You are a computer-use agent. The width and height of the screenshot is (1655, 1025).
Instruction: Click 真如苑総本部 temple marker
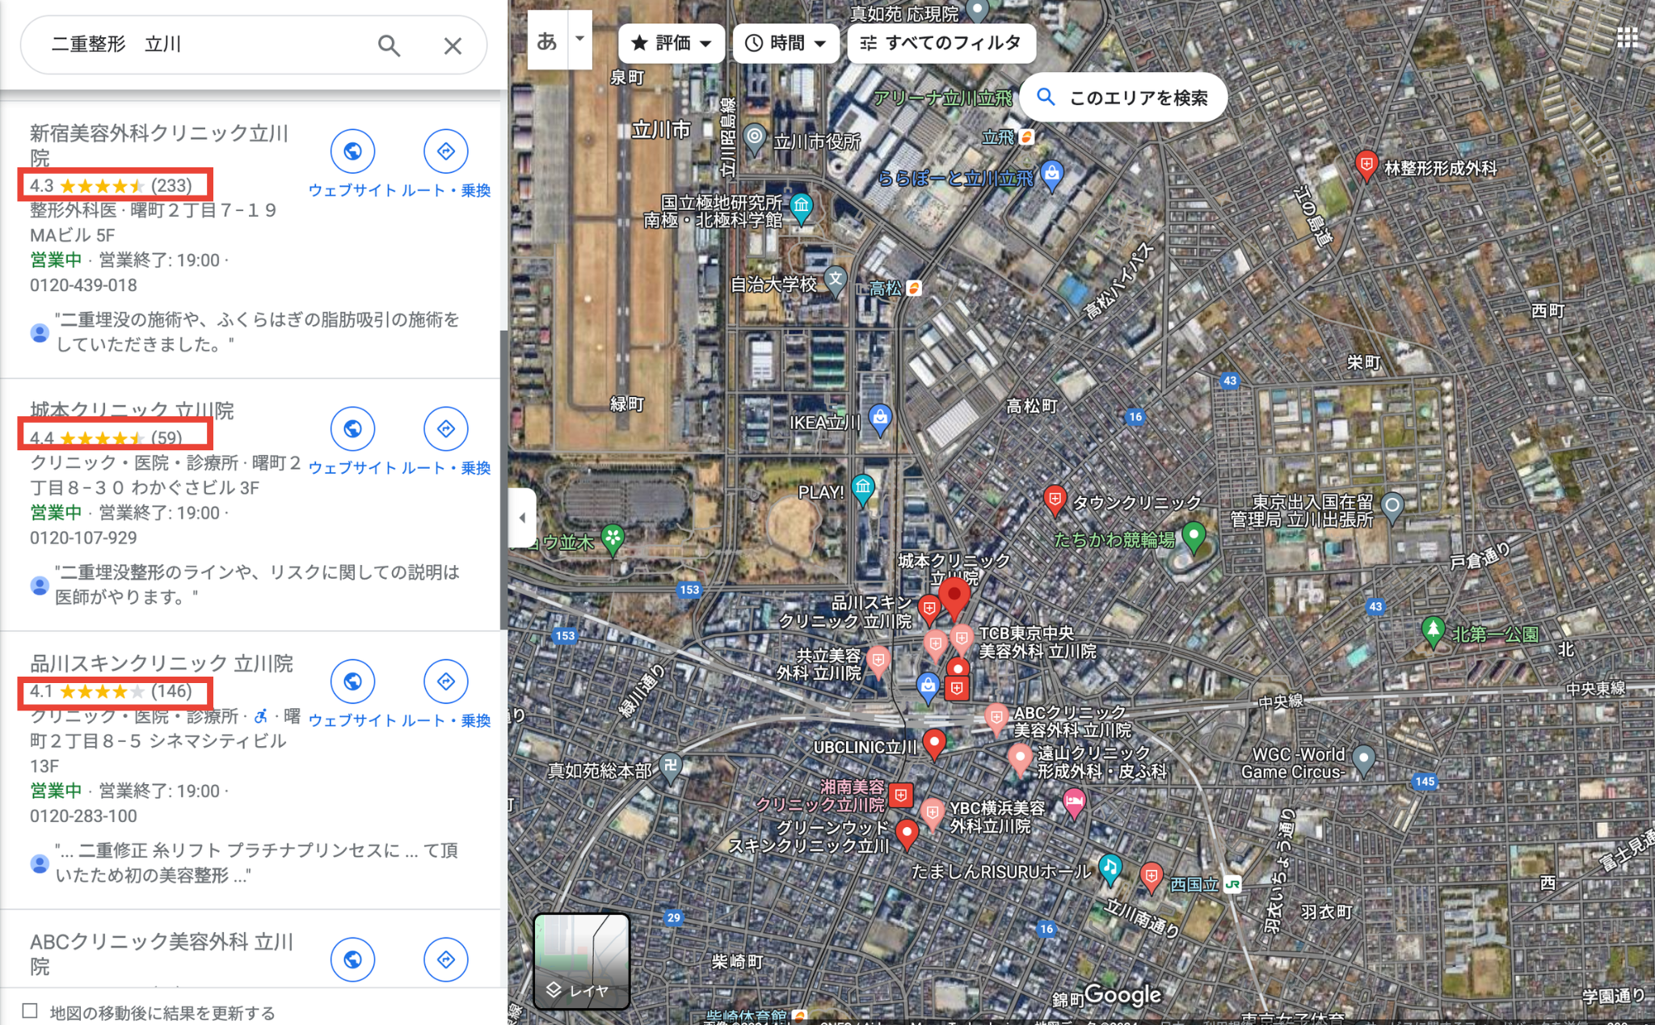click(x=670, y=767)
